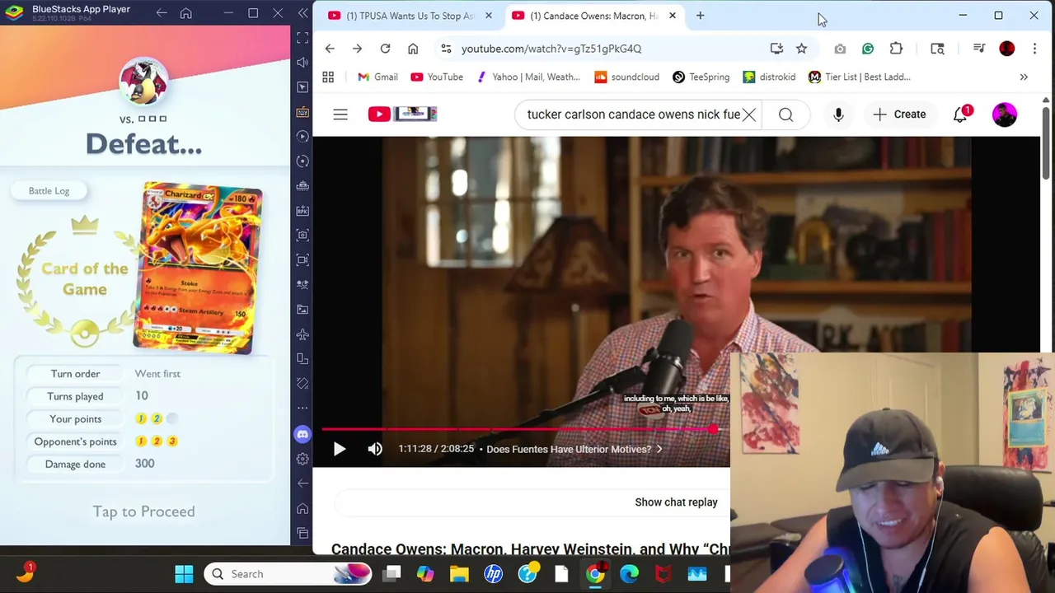
Task: Click BlueStacks sidebar recent apps icon
Action: tap(302, 533)
